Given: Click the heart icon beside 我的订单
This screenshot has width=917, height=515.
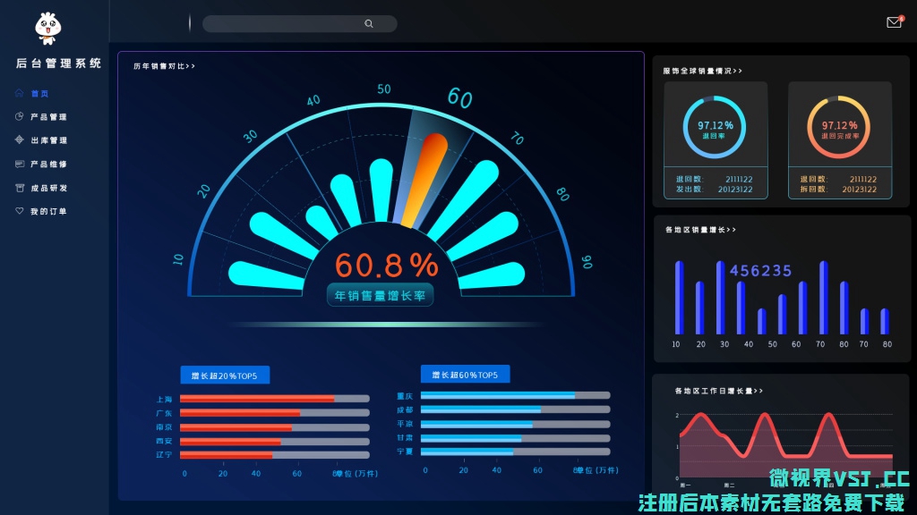Looking at the screenshot, I should coord(20,211).
